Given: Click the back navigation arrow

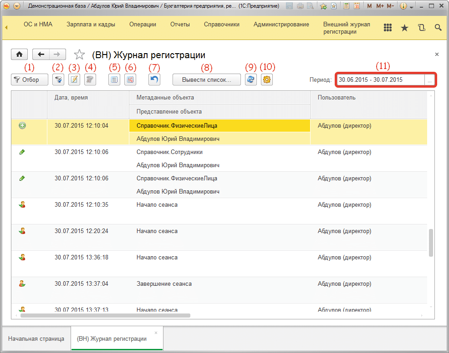Looking at the screenshot, I should point(41,55).
